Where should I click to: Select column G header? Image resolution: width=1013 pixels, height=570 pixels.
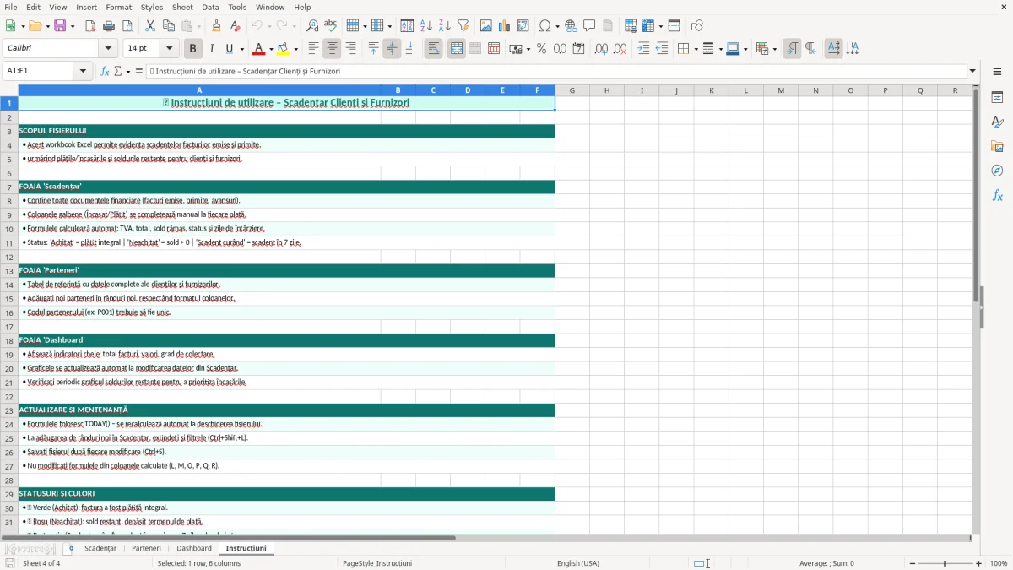(572, 90)
